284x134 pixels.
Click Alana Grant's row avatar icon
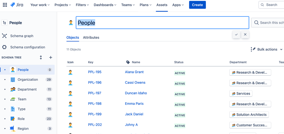point(70,73)
